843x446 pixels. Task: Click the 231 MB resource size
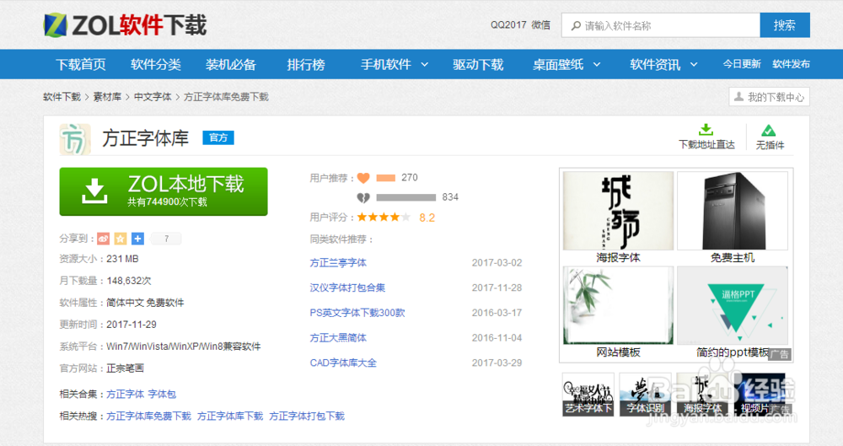coord(122,259)
